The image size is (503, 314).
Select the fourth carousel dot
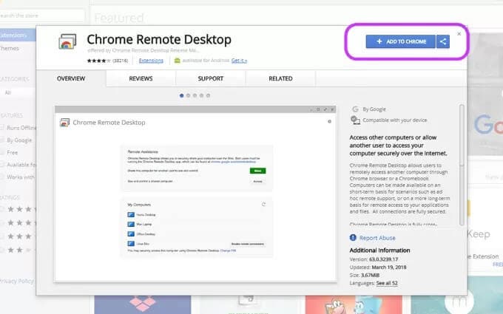pos(201,95)
